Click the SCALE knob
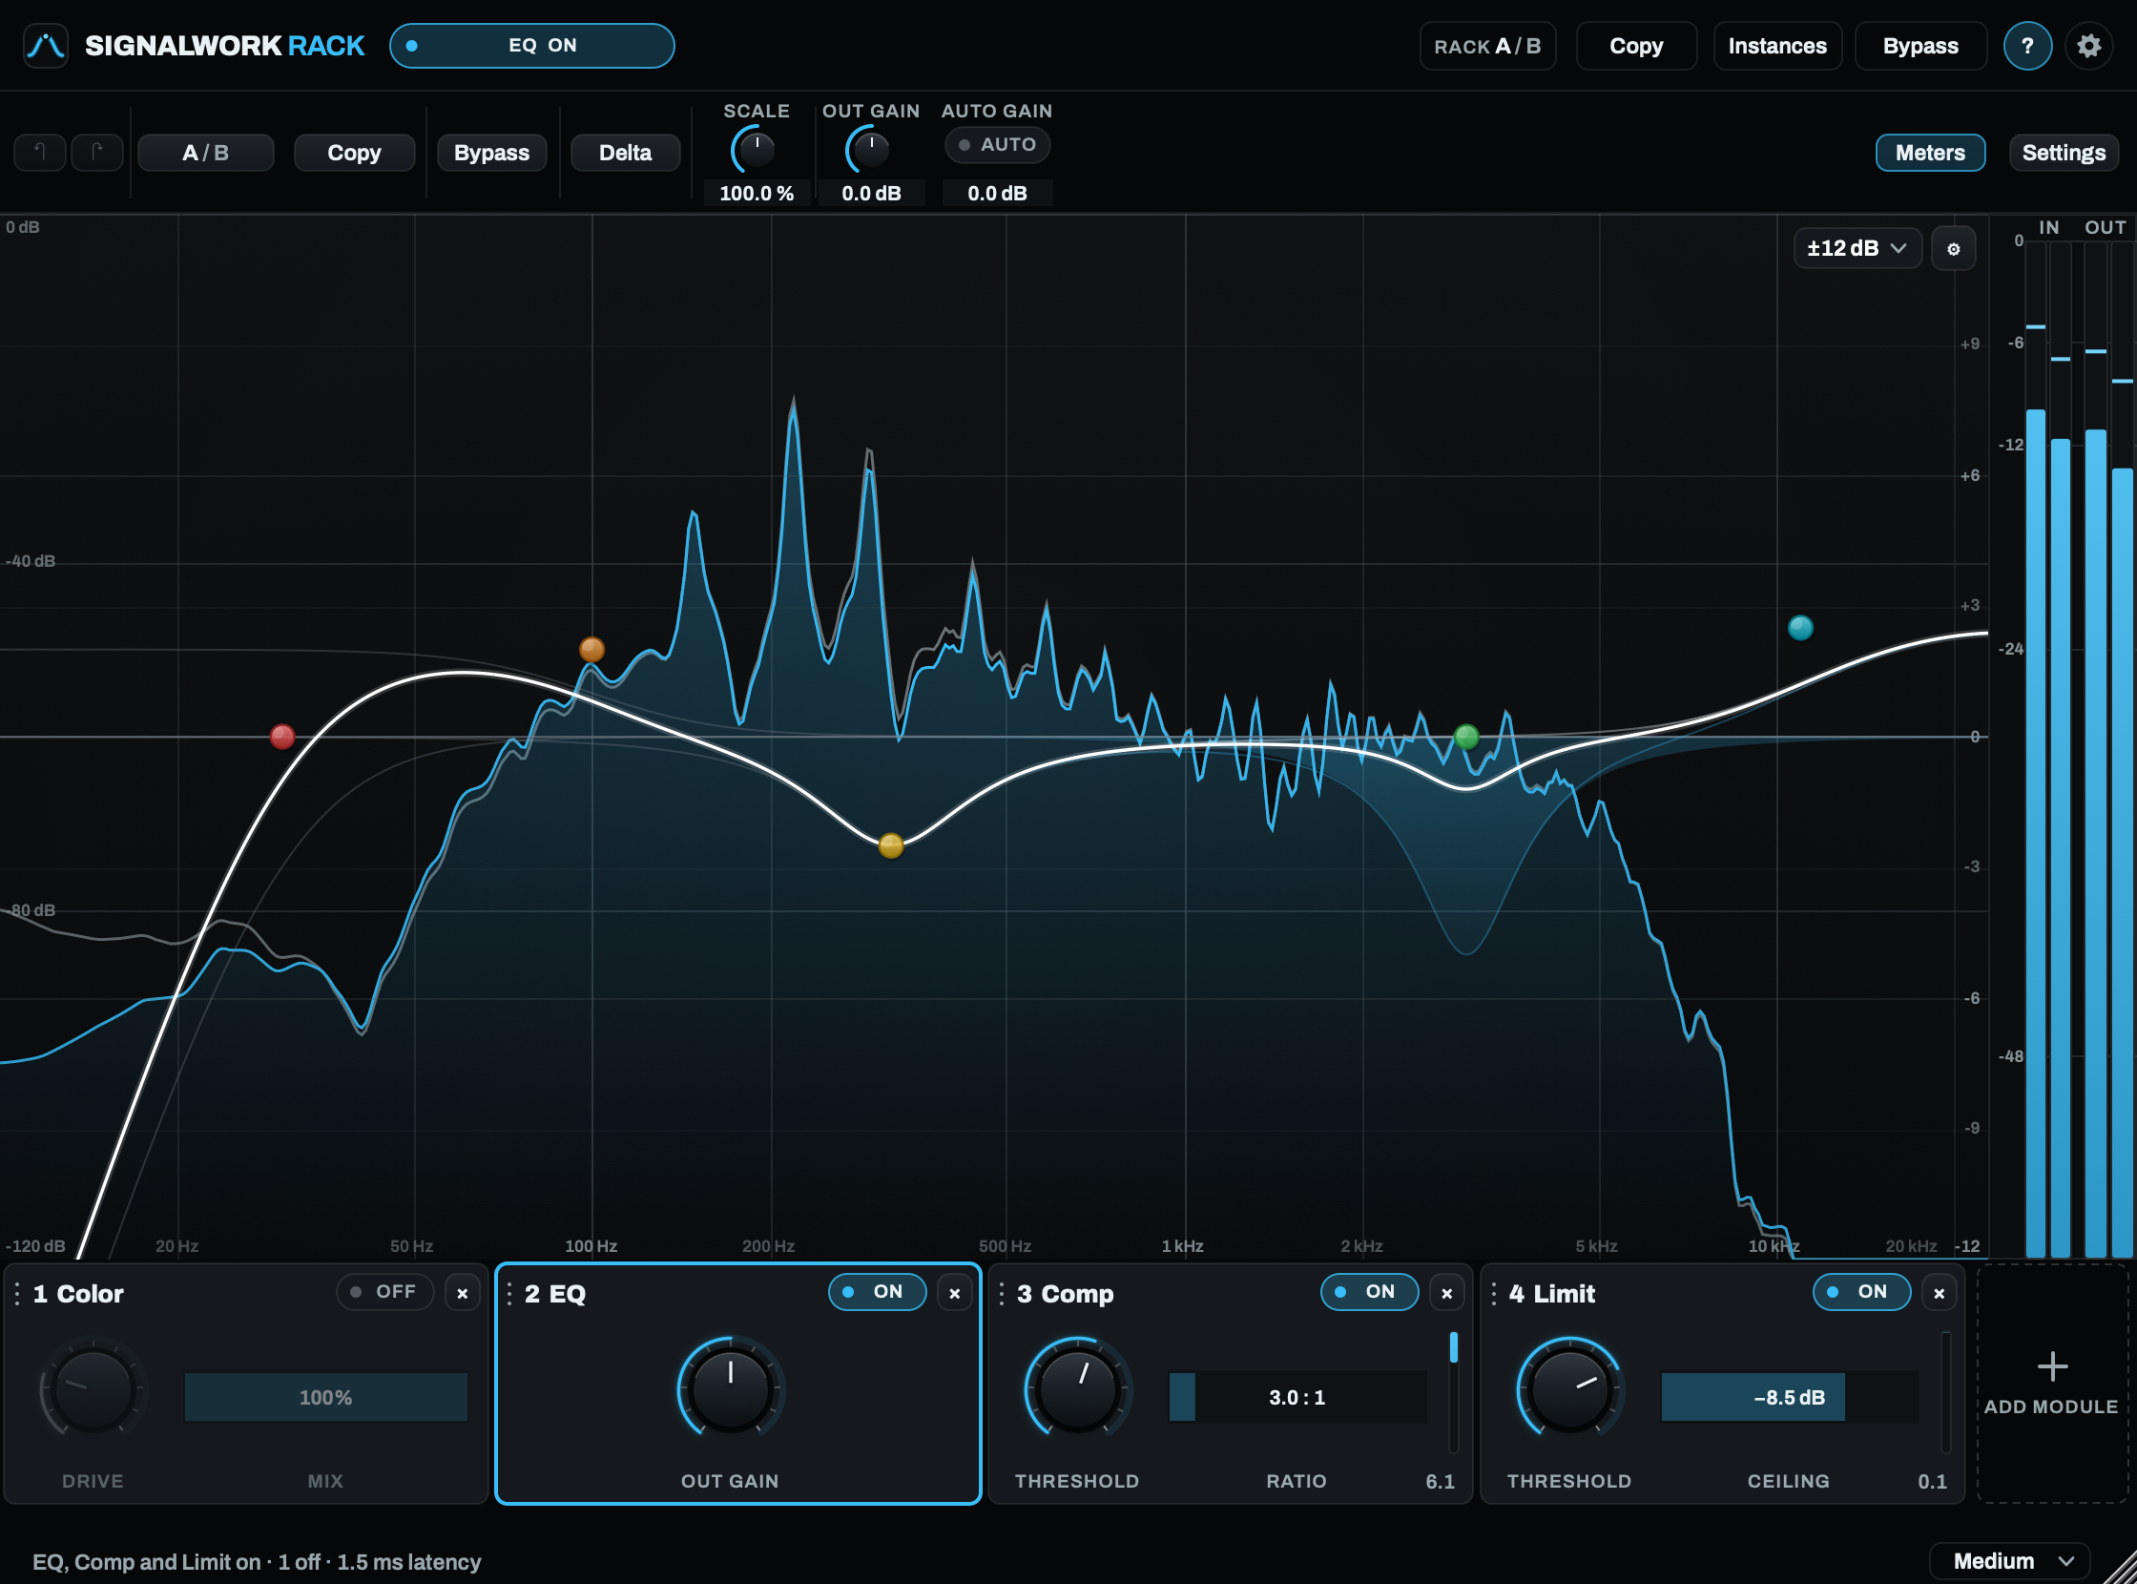Screen dimensions: 2137x1584 pyautogui.click(x=757, y=150)
